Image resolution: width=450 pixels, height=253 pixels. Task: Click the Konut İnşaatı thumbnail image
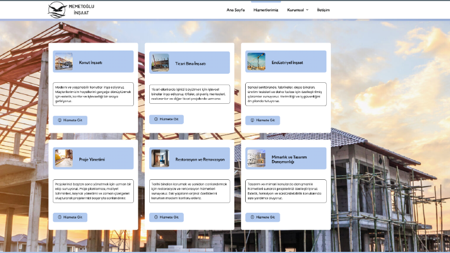[x=64, y=61]
